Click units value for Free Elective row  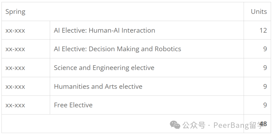coord(265,105)
